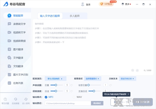Click the 登录 login link
Screen dimensions: 156x109
point(88,5)
